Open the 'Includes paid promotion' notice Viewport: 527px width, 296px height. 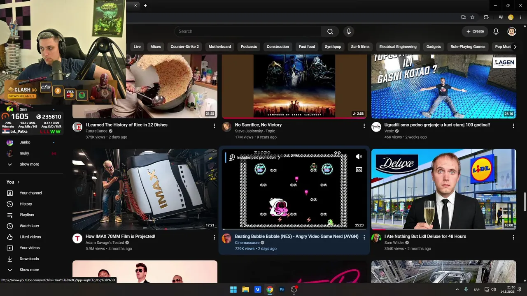[256, 157]
